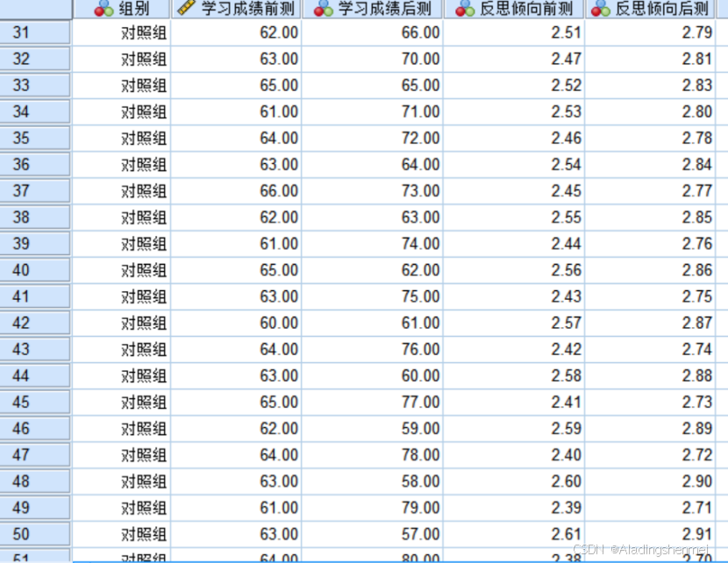Select row header 43
The image size is (728, 563).
(35, 350)
